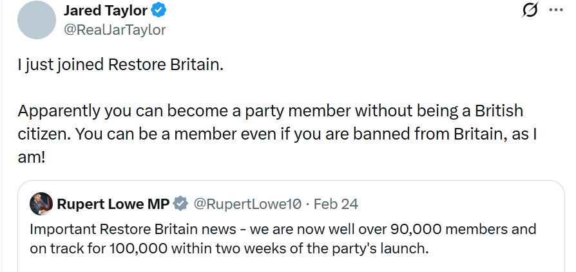
Task: Click the dot separator before Feb 24
Action: [x=307, y=204]
